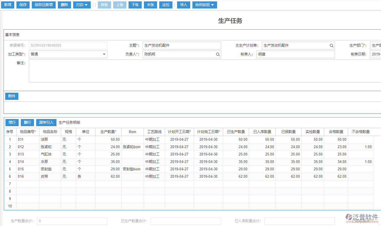The width and height of the screenshot is (381, 226).
Task: Expand the 打印 dropdown button
Action: point(82,5)
